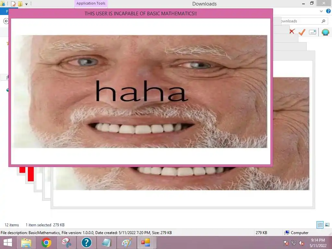The image size is (332, 249).
Task: Click the "12 items" status text
Action: coord(12,225)
